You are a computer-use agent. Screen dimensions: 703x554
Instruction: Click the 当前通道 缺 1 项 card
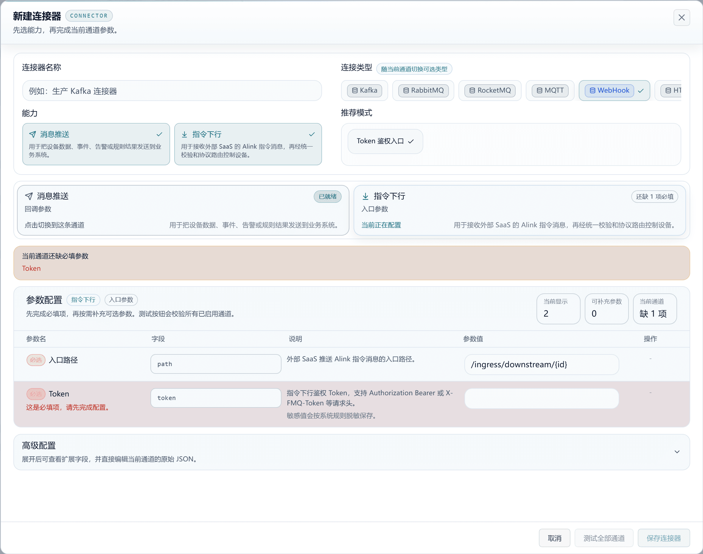655,309
